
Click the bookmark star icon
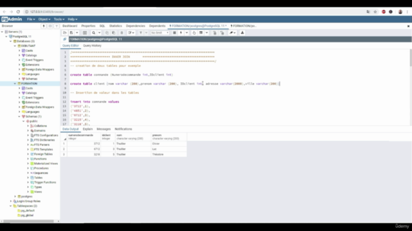[375, 12]
